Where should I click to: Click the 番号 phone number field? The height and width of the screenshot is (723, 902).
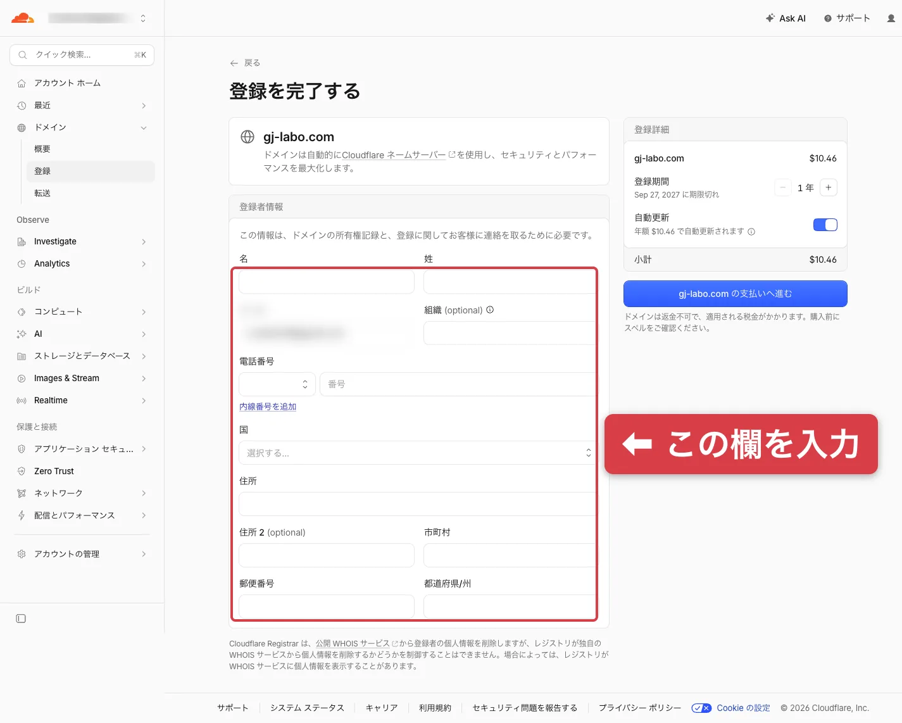(x=459, y=384)
